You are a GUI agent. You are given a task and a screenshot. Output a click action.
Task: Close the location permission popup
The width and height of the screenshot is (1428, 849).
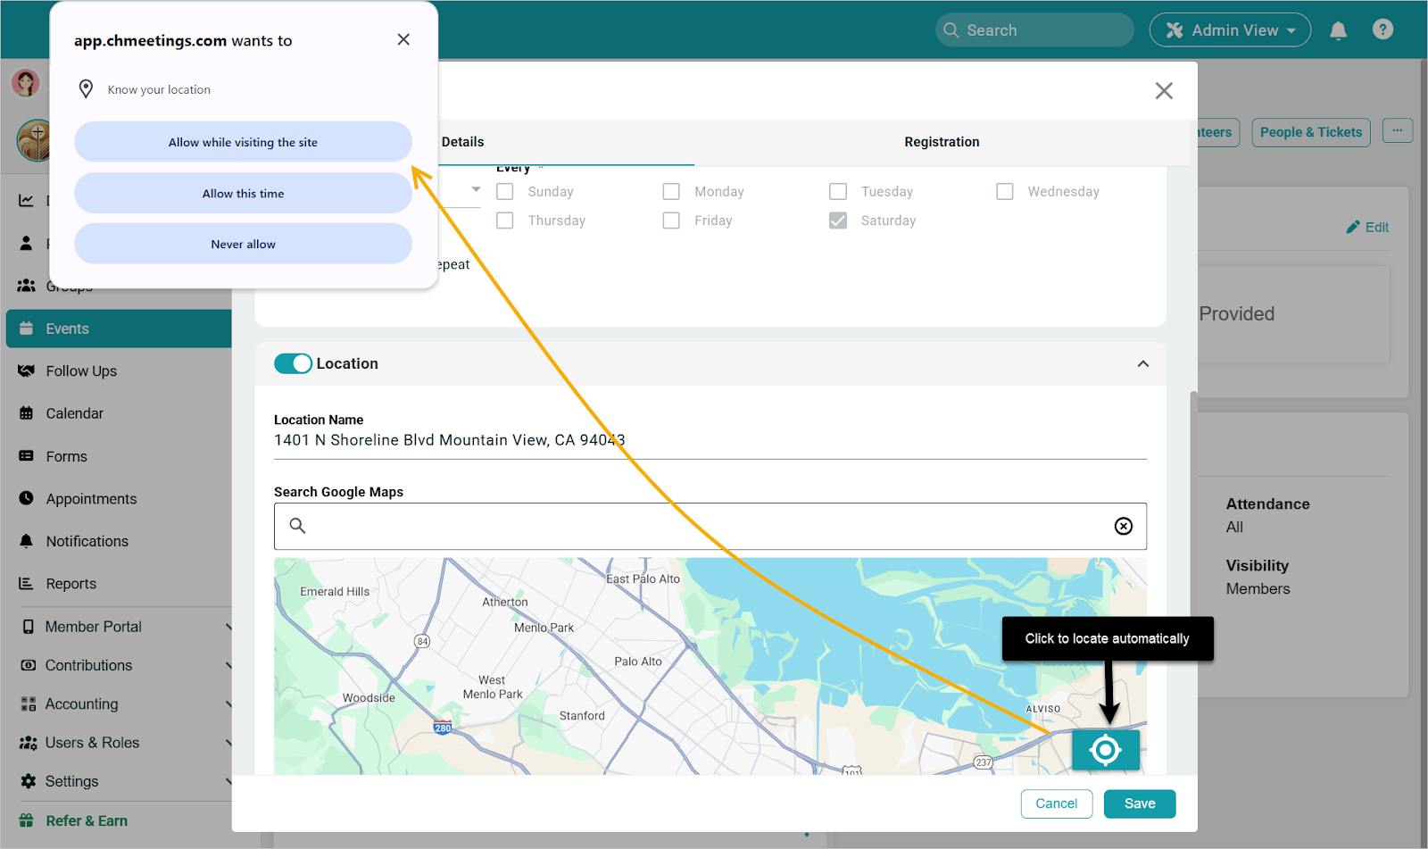pos(403,40)
